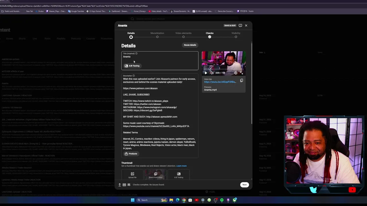Go to the Video elements step tab
This screenshot has width=367, height=206.
point(183,35)
